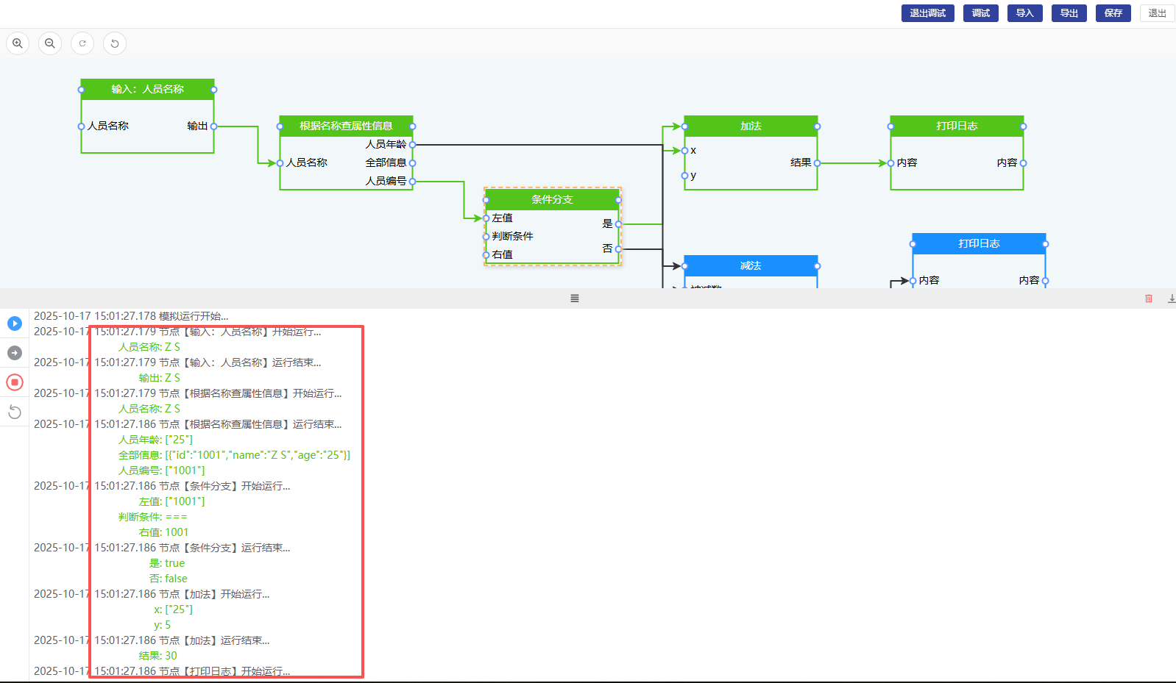Click the 调试 button
The height and width of the screenshot is (683, 1176).
point(980,13)
